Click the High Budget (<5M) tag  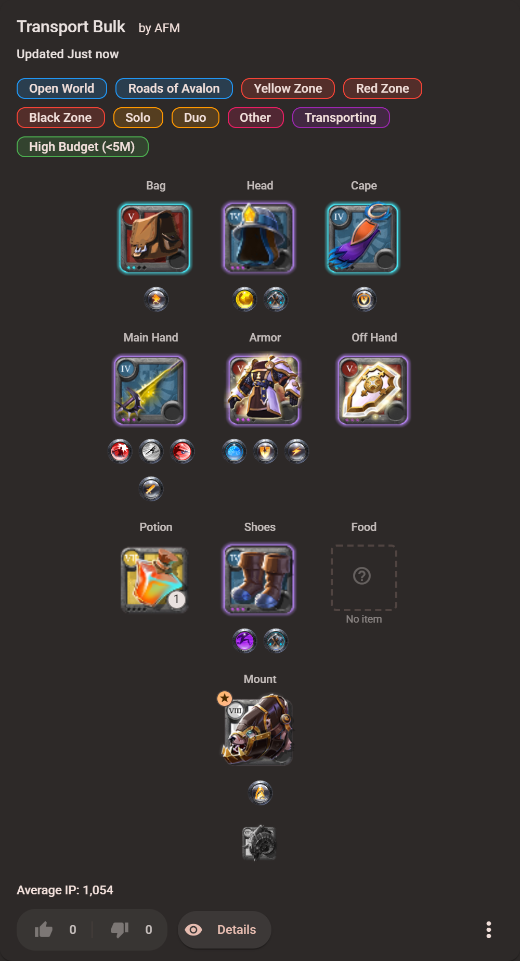click(x=82, y=147)
